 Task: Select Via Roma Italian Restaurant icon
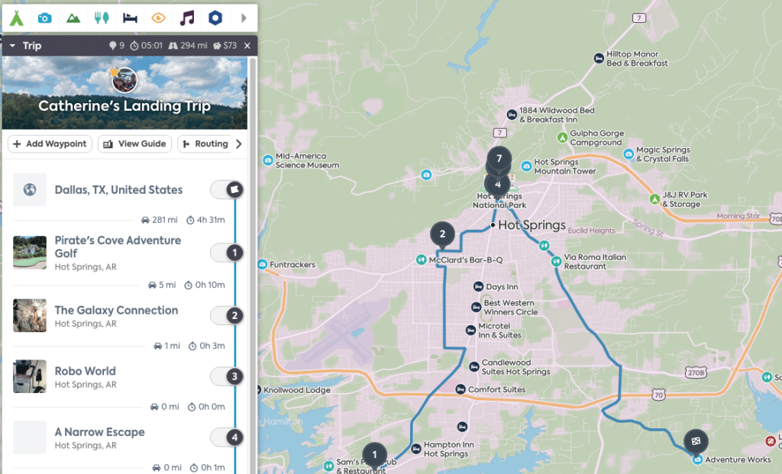point(556,261)
